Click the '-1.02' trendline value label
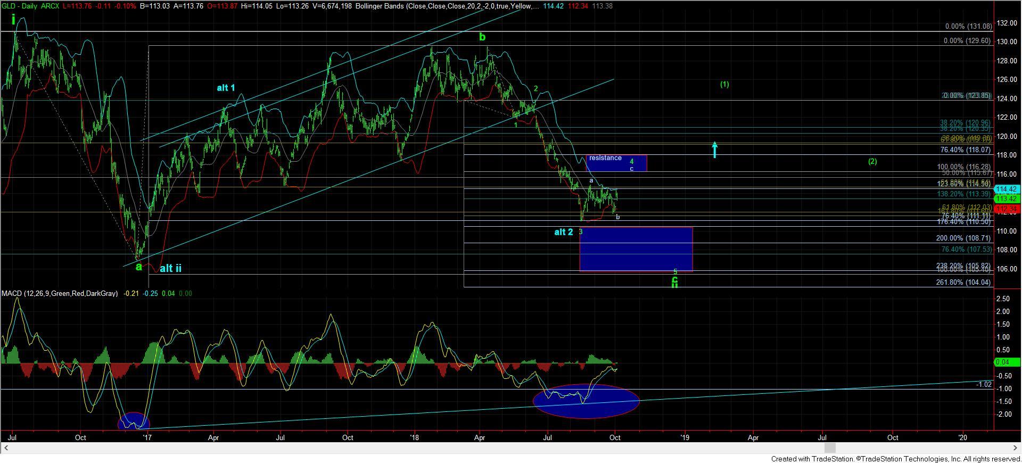1022x463 pixels. tap(984, 384)
